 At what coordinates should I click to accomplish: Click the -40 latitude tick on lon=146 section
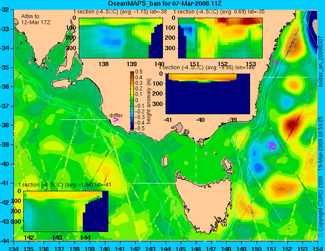(x=201, y=120)
